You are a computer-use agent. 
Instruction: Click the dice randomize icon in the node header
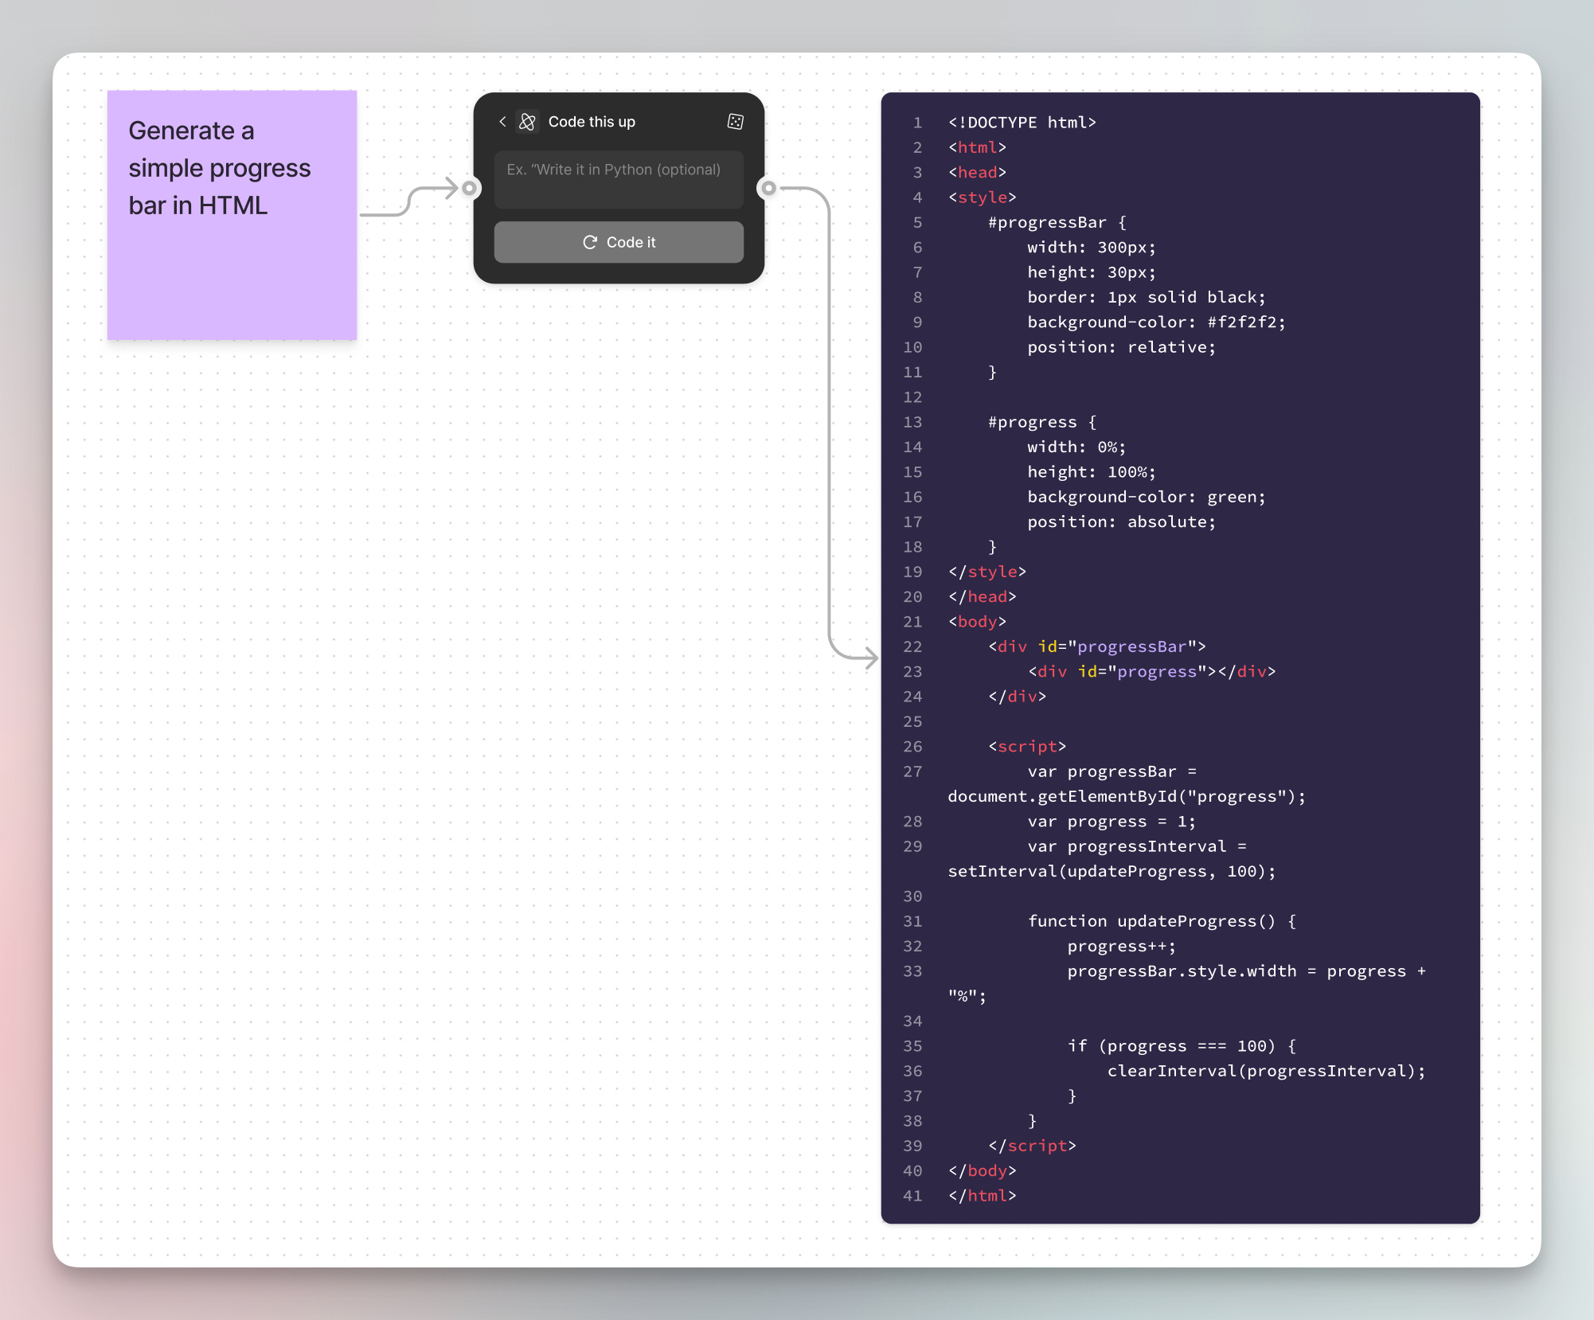click(734, 121)
